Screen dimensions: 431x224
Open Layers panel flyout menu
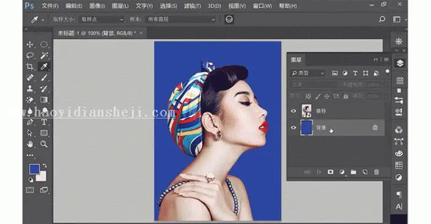click(386, 59)
